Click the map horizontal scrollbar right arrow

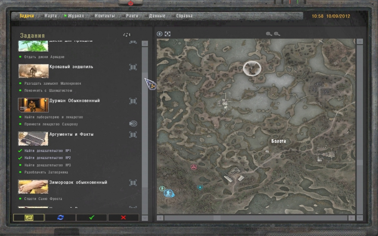tap(351, 218)
